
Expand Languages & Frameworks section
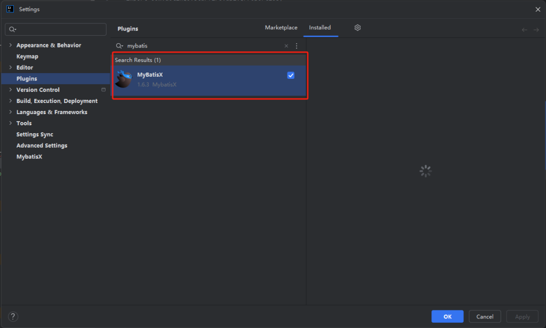click(x=11, y=112)
